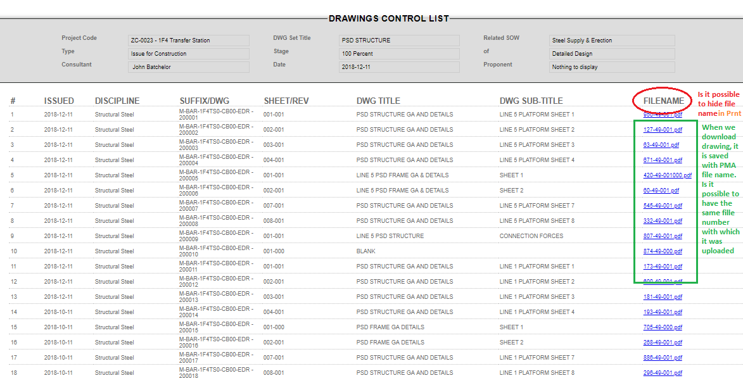The height and width of the screenshot is (378, 743).
Task: Click the DISCIPLINE column header
Action: click(x=117, y=101)
